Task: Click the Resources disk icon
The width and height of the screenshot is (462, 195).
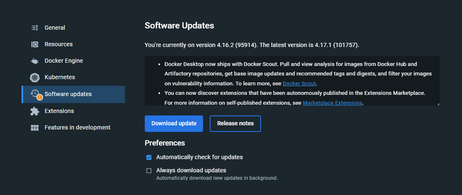Action: (35, 45)
